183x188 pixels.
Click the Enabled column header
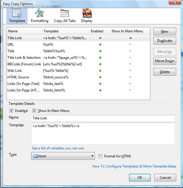point(97,31)
